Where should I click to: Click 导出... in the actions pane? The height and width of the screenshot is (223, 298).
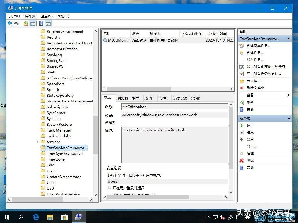point(251,146)
